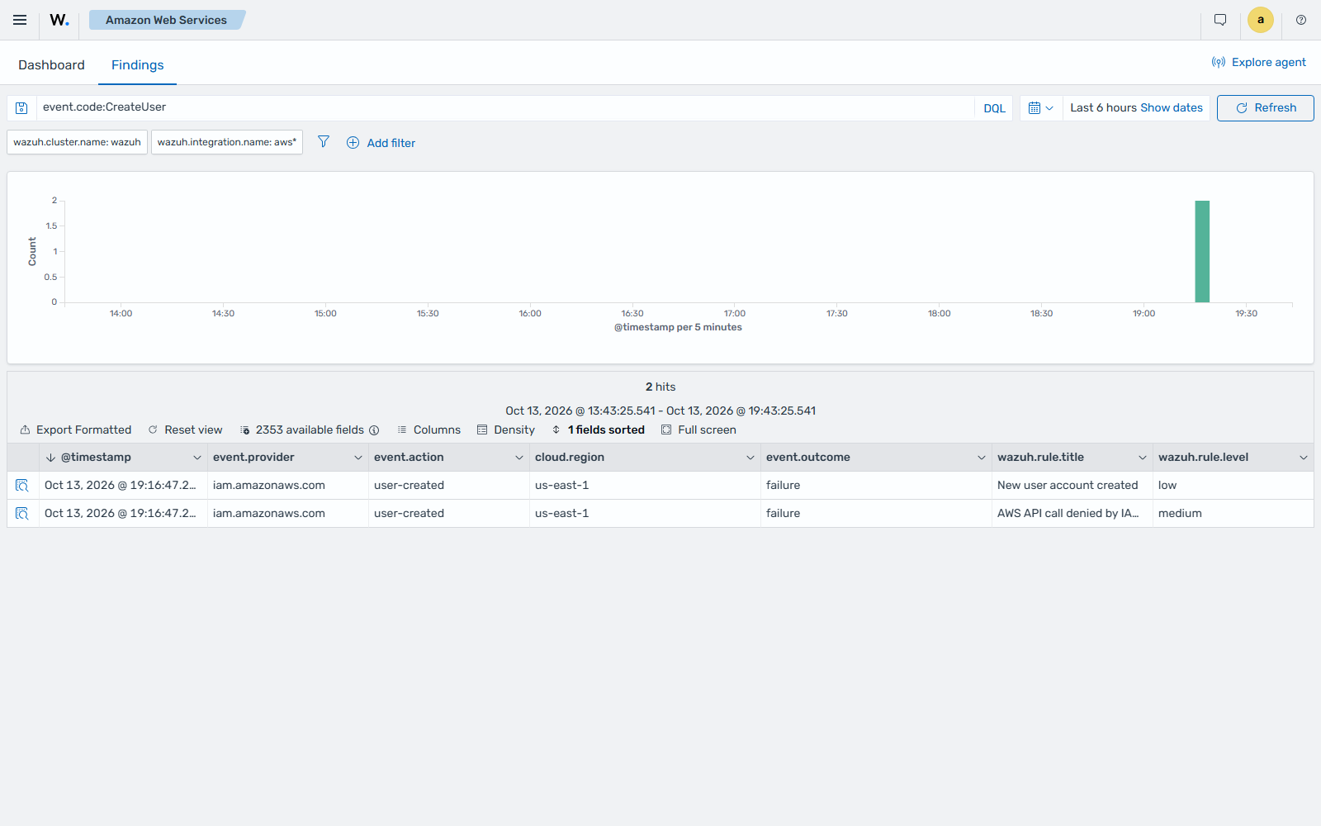Enter Full screen mode for the table
The height and width of the screenshot is (826, 1321).
point(698,430)
